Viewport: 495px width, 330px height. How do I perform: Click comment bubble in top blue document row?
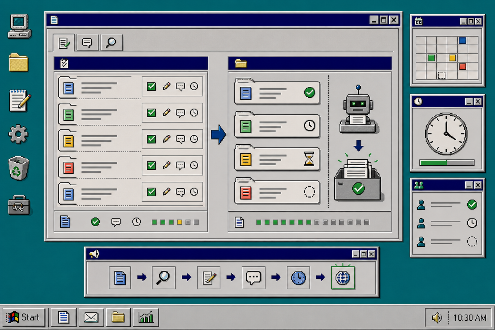pyautogui.click(x=180, y=86)
